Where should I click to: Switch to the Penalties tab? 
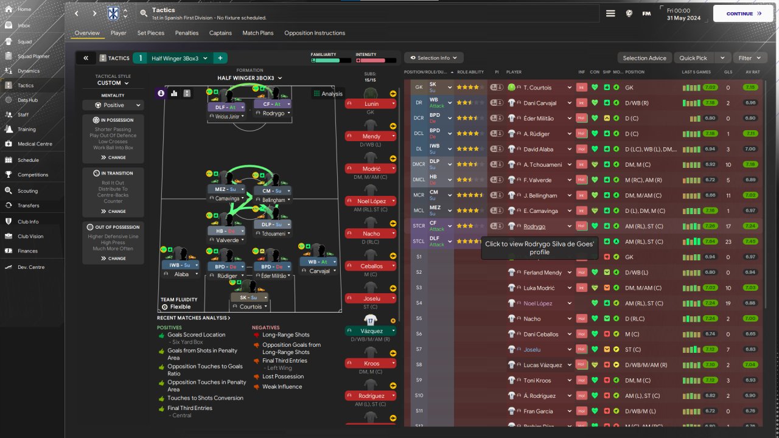click(x=187, y=33)
